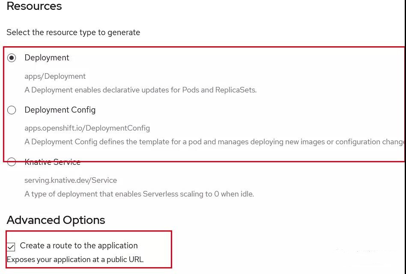The height and width of the screenshot is (274, 406).
Task: Click the Deployment Config template description
Action: point(215,142)
